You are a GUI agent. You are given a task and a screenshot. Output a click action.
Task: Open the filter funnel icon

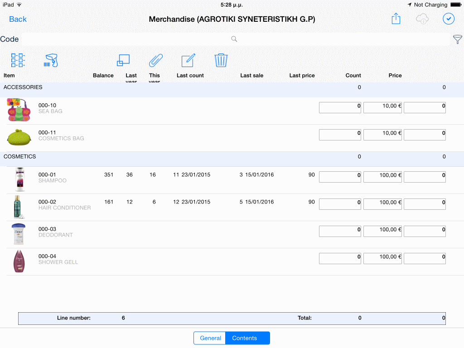[x=458, y=39]
